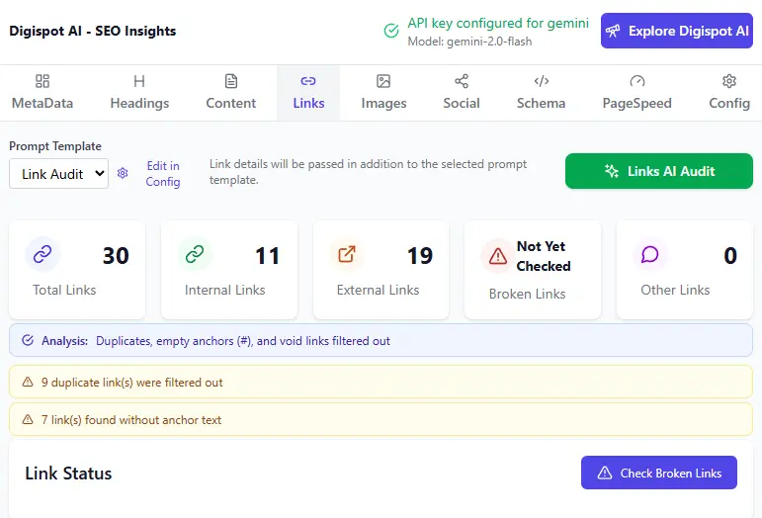
Task: Select the Links tab
Action: (308, 93)
